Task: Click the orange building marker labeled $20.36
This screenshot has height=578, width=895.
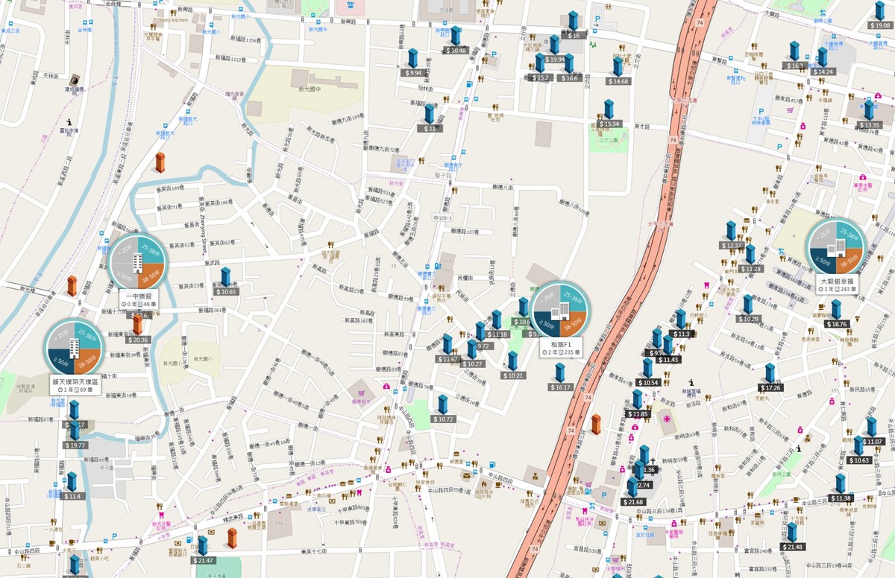Action: coord(138,324)
